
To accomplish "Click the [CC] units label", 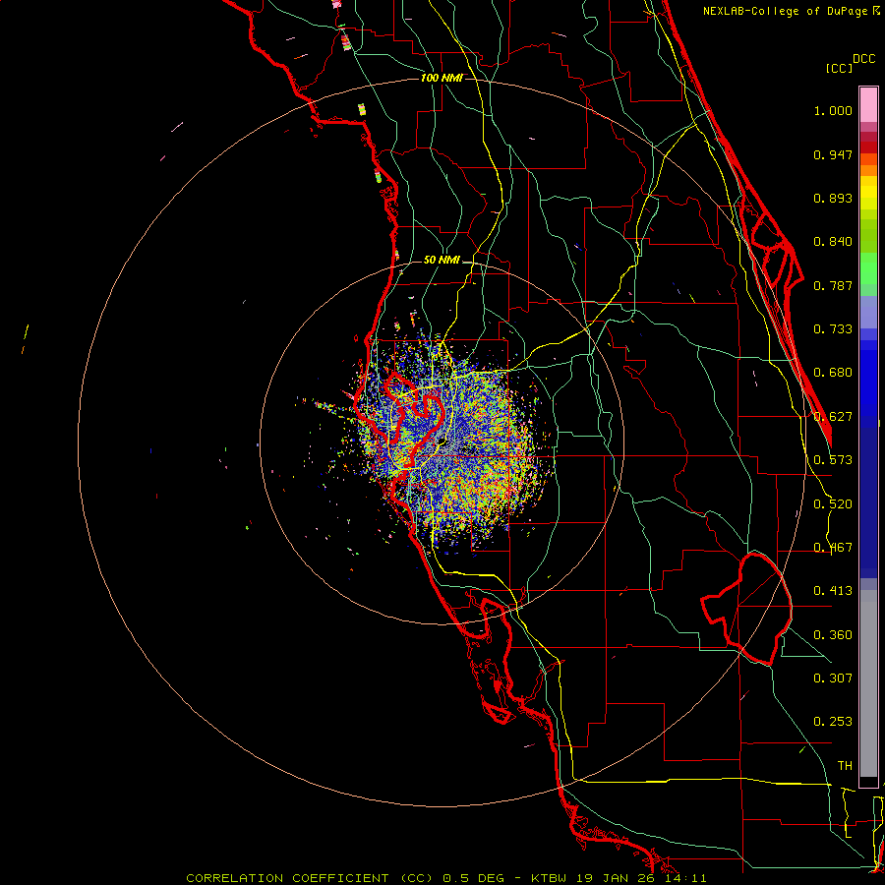I will tap(839, 68).
